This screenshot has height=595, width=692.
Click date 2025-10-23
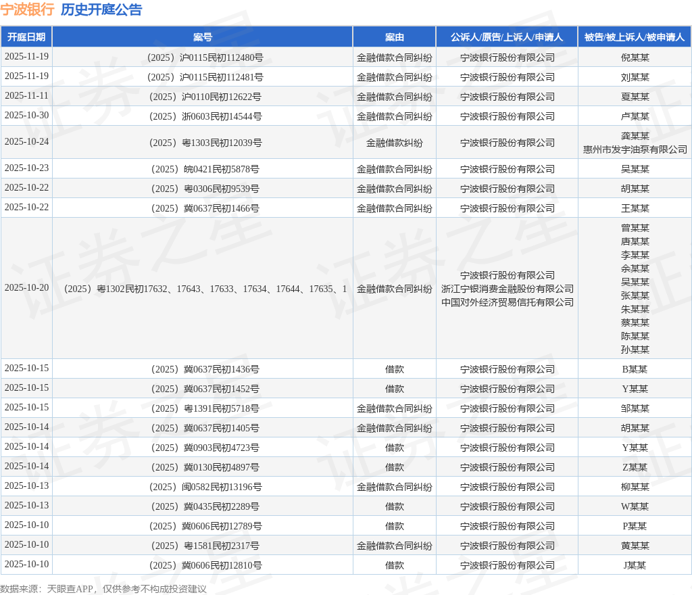[x=26, y=168]
